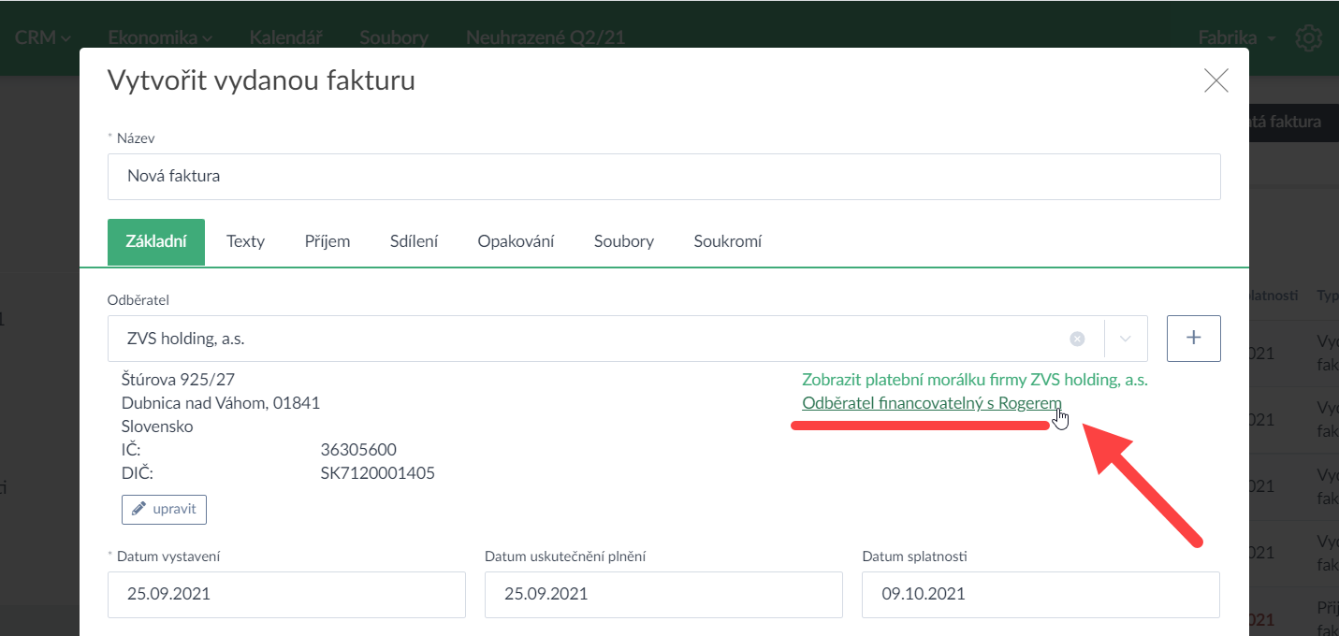Open Neuhrazené Q2/21 menu item
The image size is (1339, 636).
click(x=545, y=38)
